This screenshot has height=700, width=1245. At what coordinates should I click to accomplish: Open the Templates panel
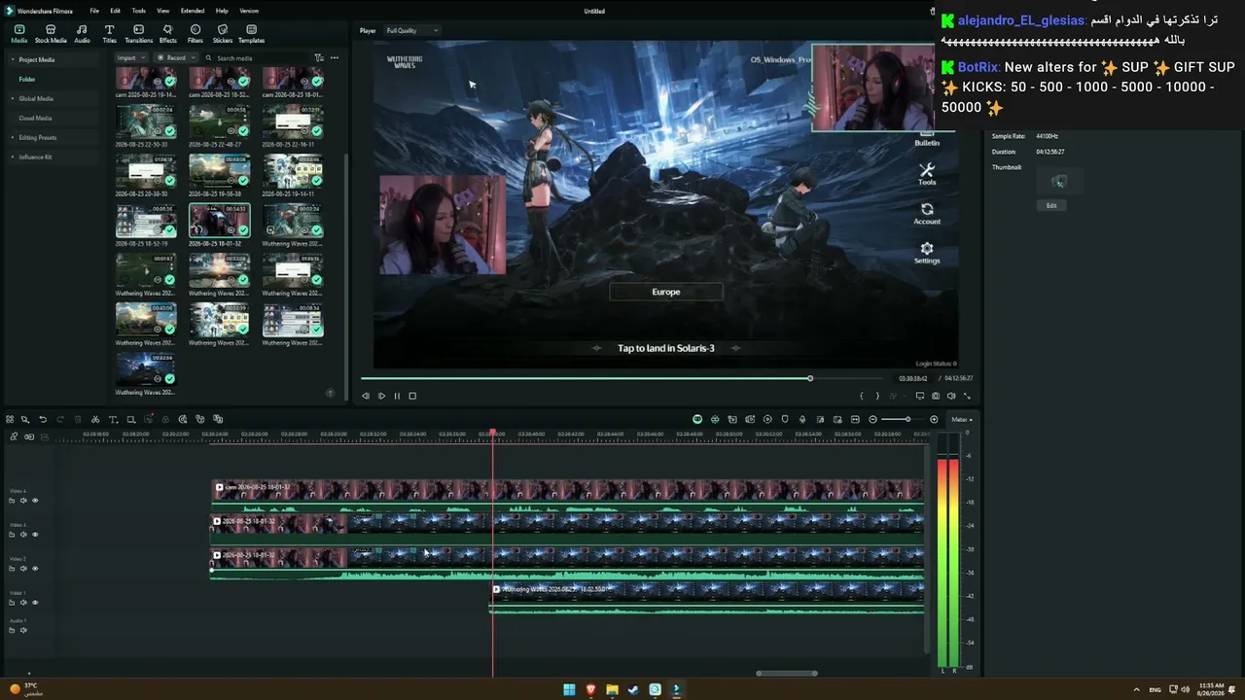[x=251, y=34]
